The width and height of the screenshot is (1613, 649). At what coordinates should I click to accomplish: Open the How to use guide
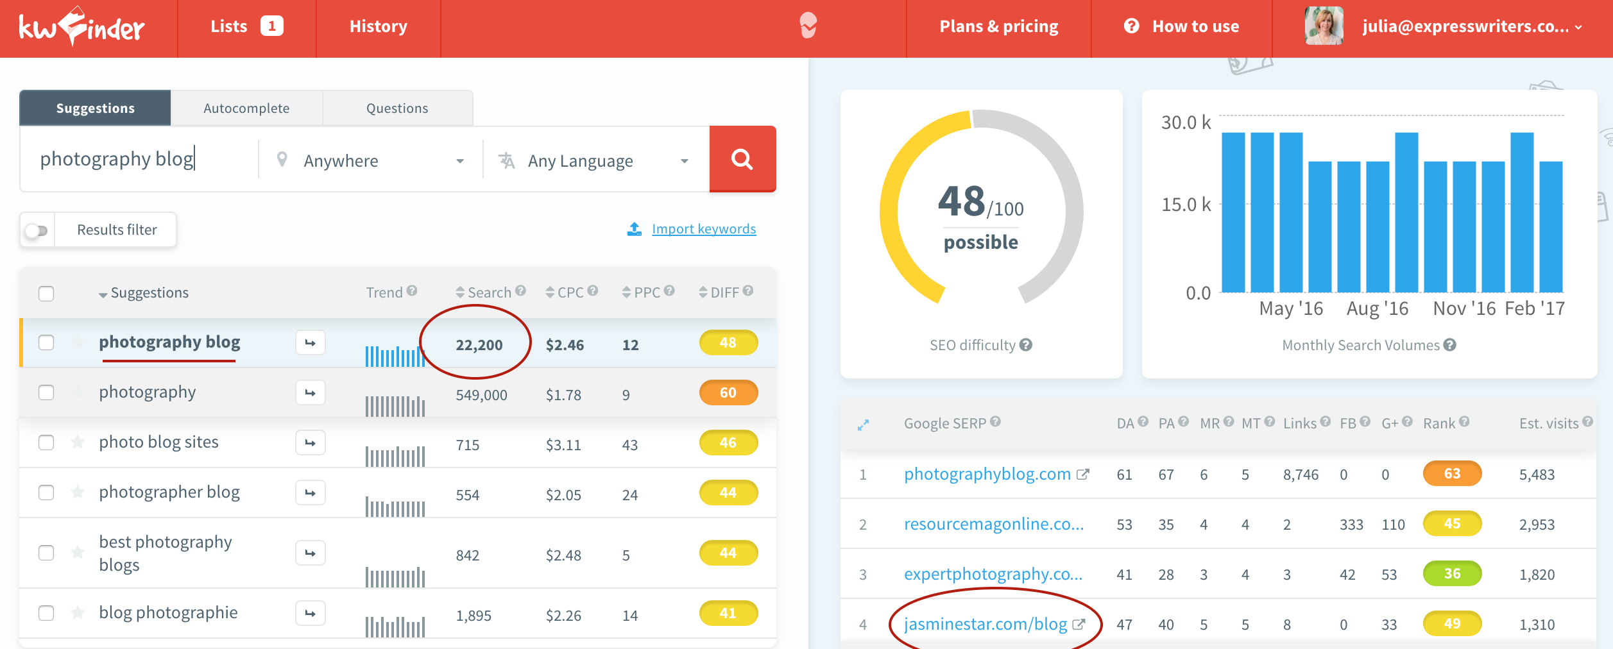(x=1182, y=27)
